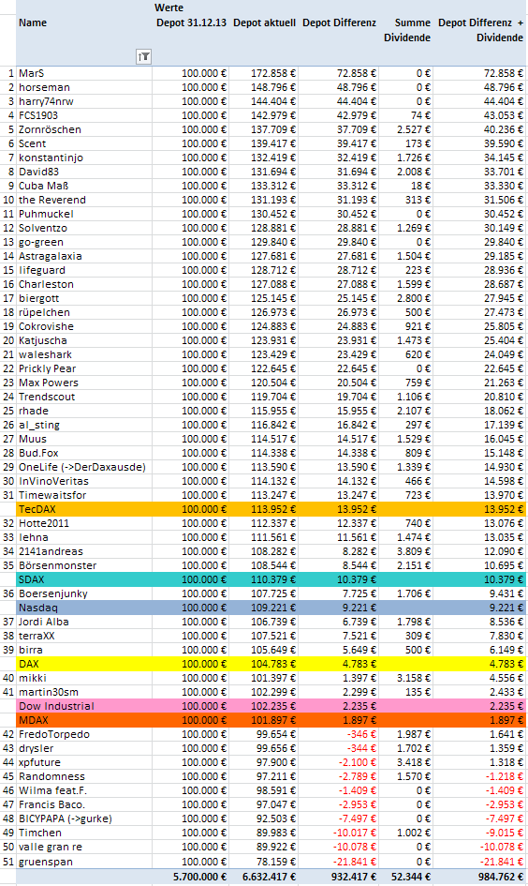Image resolution: width=528 pixels, height=886 pixels.
Task: Click red value -21.841 € in Depot Differenz column
Action: point(354,862)
